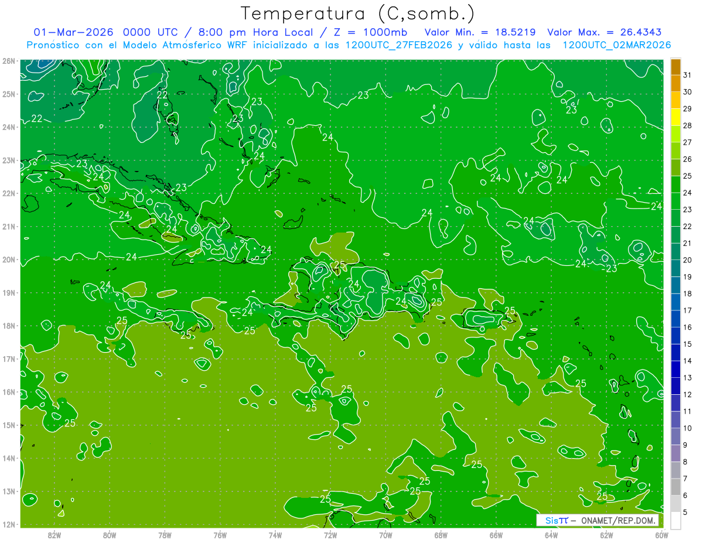Viewport: 703px width, 543px height.
Task: Click the deep blue swatch between 13 and 14
Action: (676, 369)
